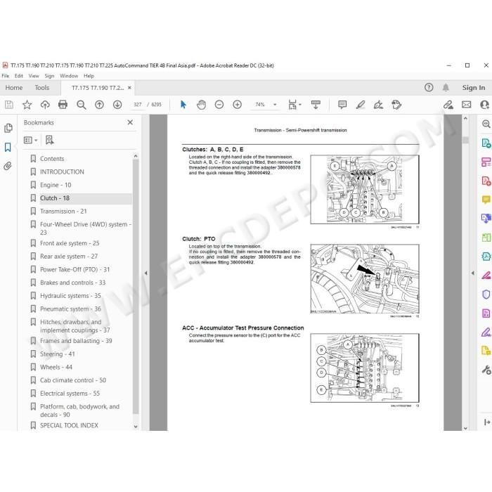The width and height of the screenshot is (492, 492).
Task: Open the View menu
Action: [x=34, y=76]
